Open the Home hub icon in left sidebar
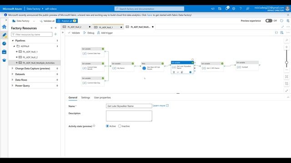 tap(4, 27)
